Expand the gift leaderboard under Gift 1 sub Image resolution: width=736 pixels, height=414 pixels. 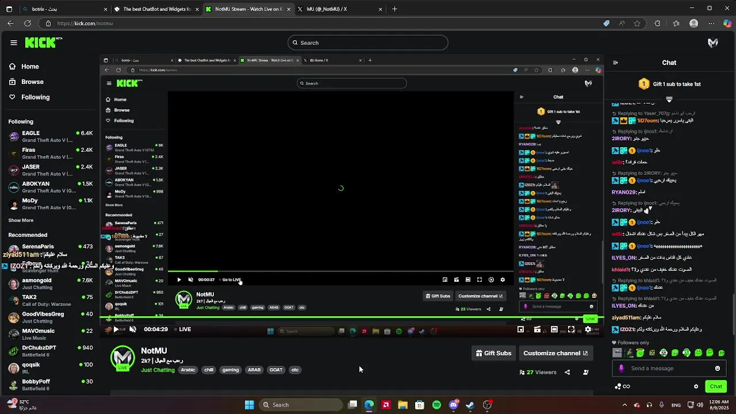pyautogui.click(x=669, y=99)
